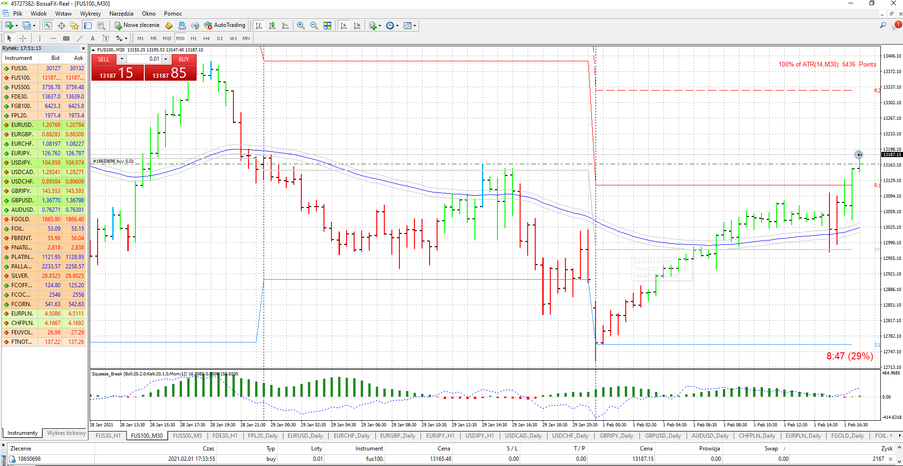Select the trendline drawing tool

[x=80, y=38]
